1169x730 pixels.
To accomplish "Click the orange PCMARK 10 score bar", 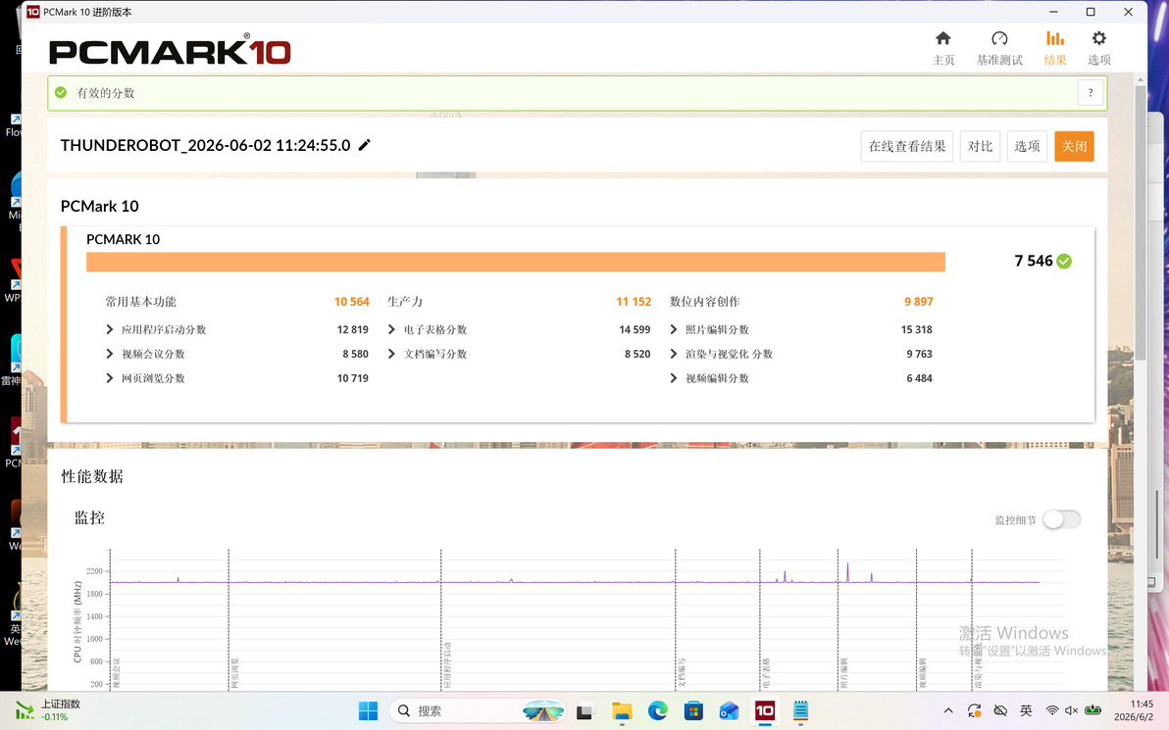I will click(515, 263).
